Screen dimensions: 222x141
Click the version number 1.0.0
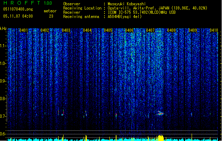(x=48, y=3)
